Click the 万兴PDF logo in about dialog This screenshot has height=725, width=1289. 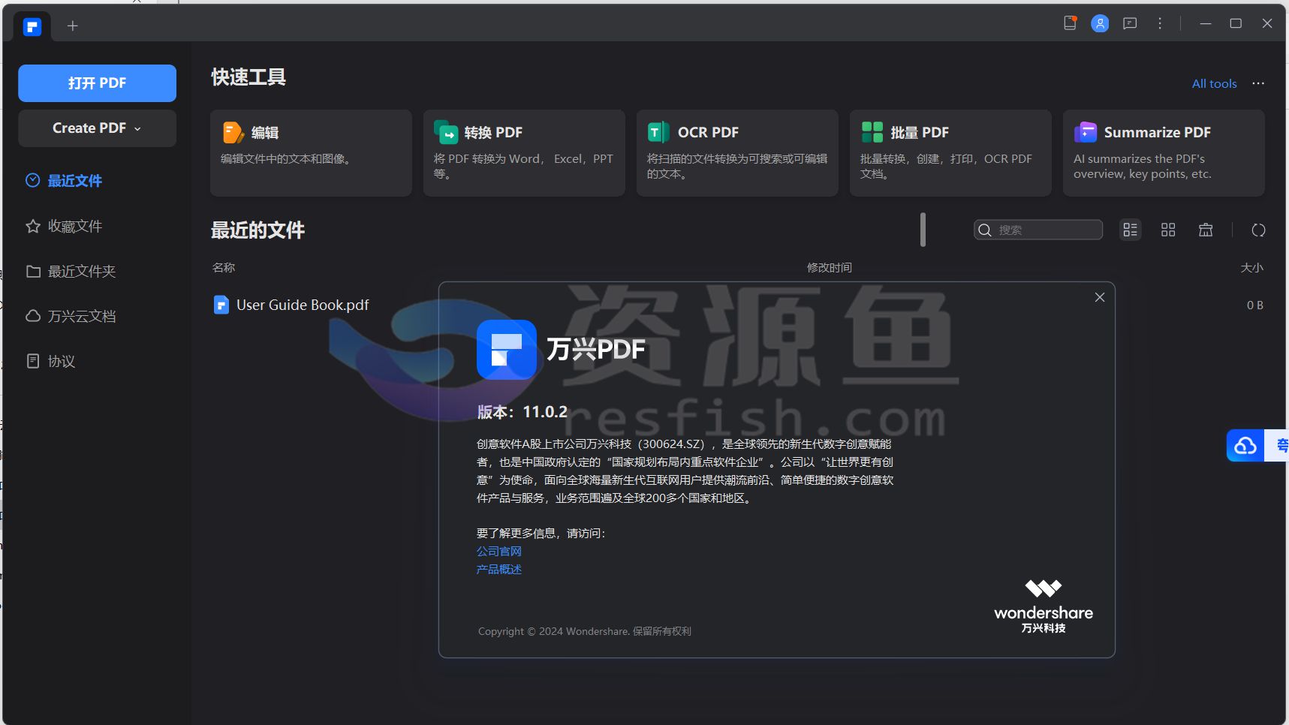[507, 350]
